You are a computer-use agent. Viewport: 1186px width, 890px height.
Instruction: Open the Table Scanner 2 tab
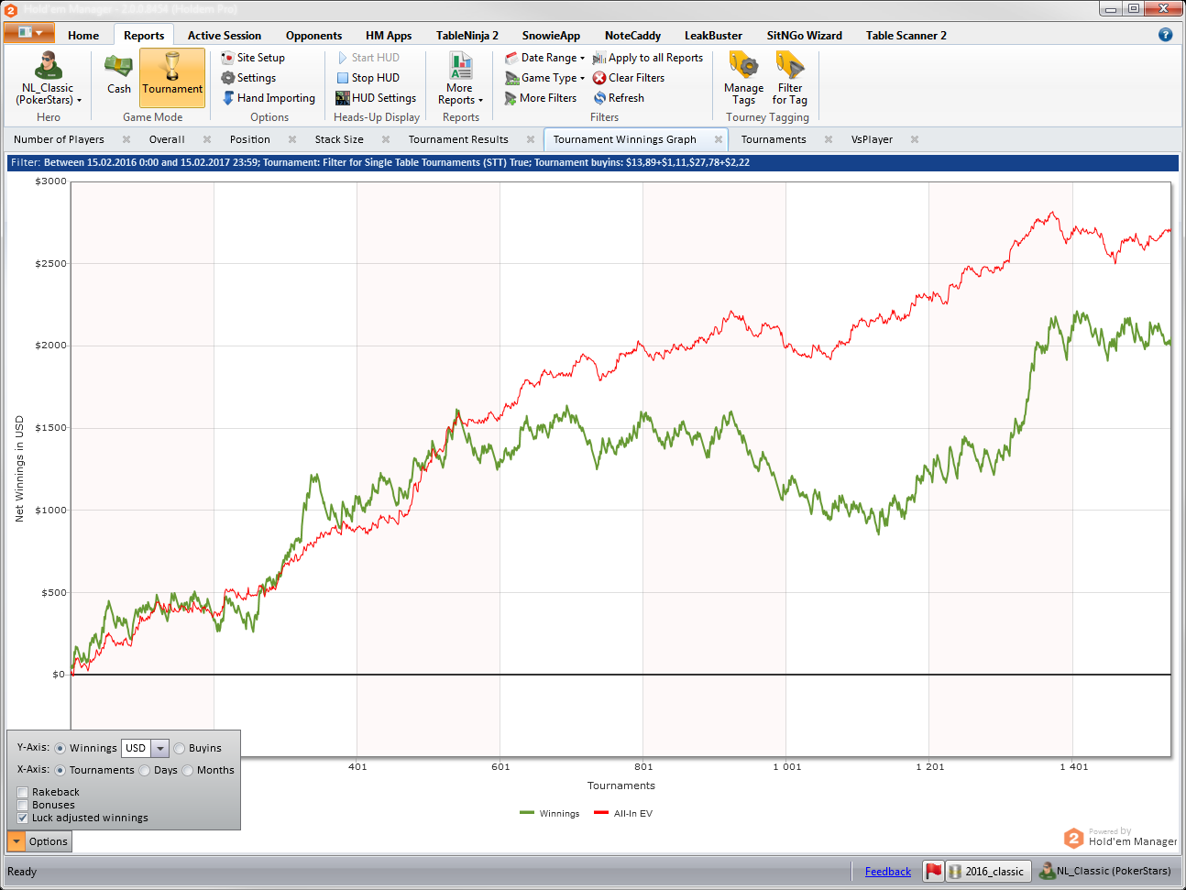[906, 35]
